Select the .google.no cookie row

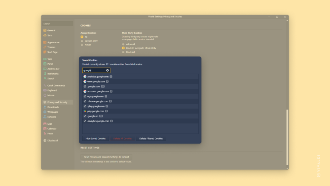tap(140, 116)
